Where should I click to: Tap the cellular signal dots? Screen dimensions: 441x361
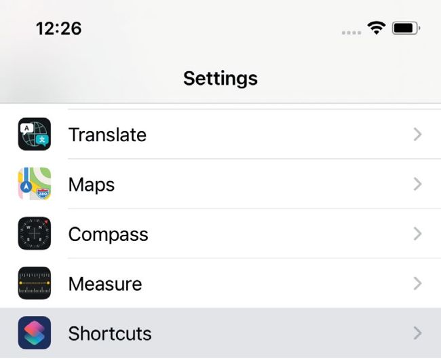[351, 33]
